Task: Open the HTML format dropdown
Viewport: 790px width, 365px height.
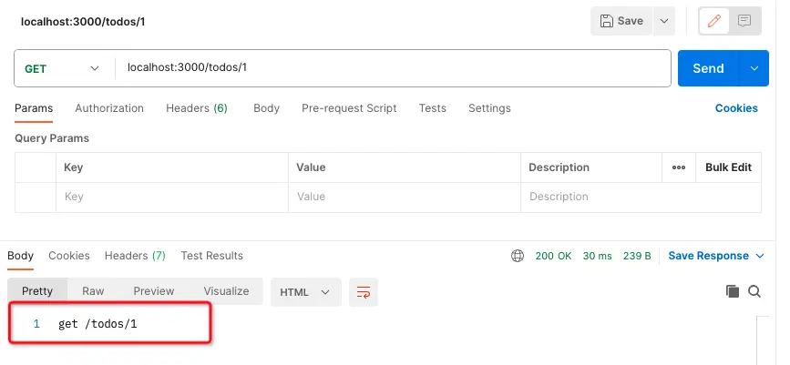Action: [305, 292]
